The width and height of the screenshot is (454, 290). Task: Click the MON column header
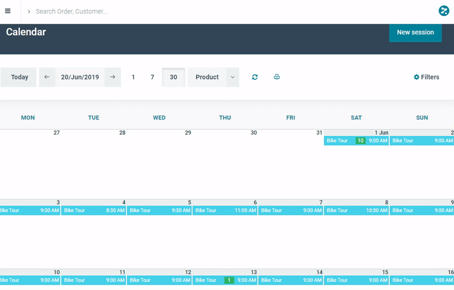[x=28, y=118]
